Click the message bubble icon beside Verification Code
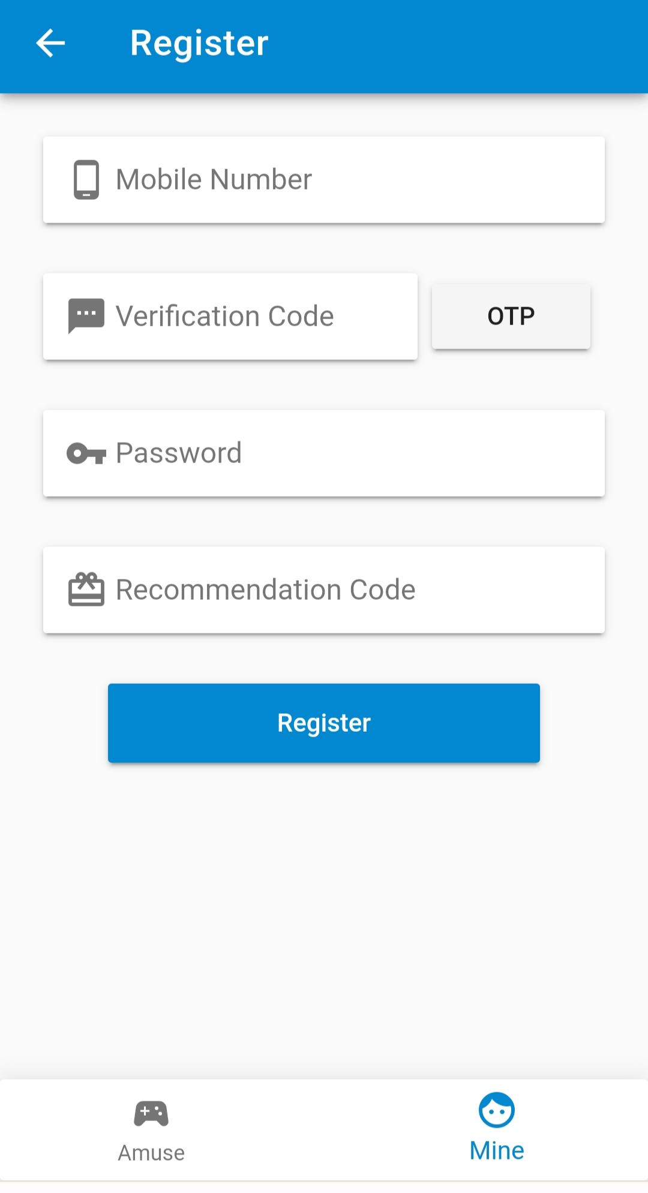Screen dimensions: 648x1193 (86, 315)
